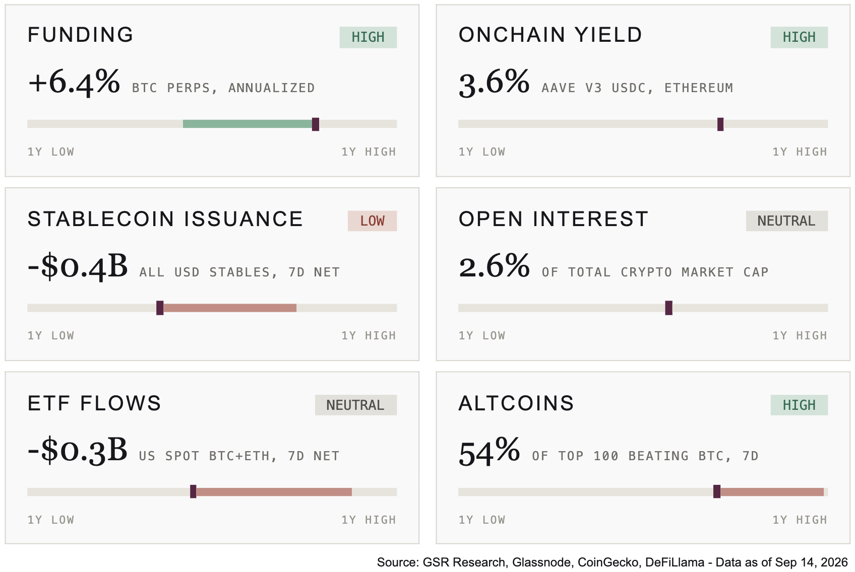Select the 3.6% onchain yield value
The image size is (855, 572).
pyautogui.click(x=494, y=83)
